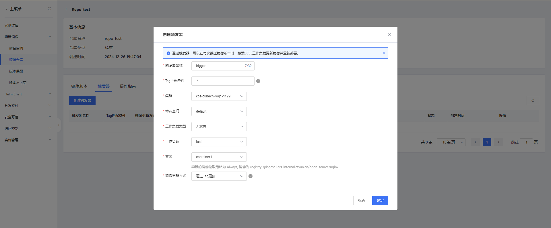Image resolution: width=551 pixels, height=228 pixels.
Task: Focus the 前往 page number field
Action: [x=526, y=142]
